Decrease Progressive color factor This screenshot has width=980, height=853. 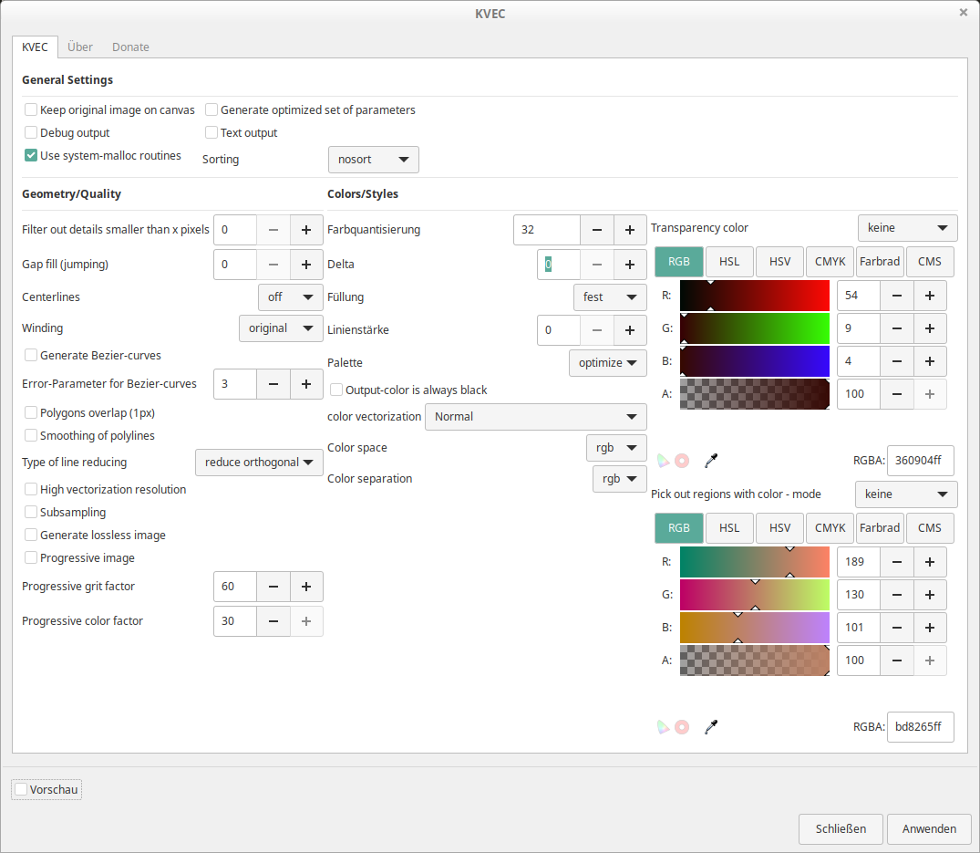coord(273,621)
